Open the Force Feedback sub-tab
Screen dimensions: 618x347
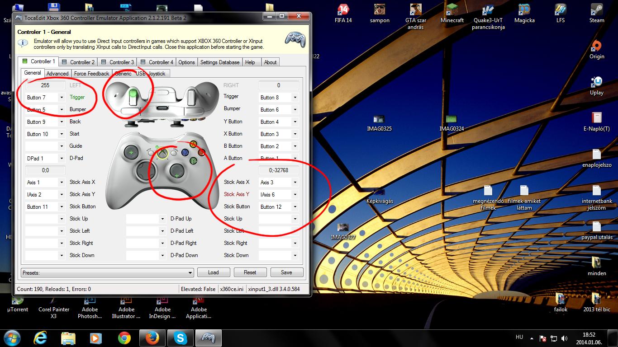coord(91,73)
